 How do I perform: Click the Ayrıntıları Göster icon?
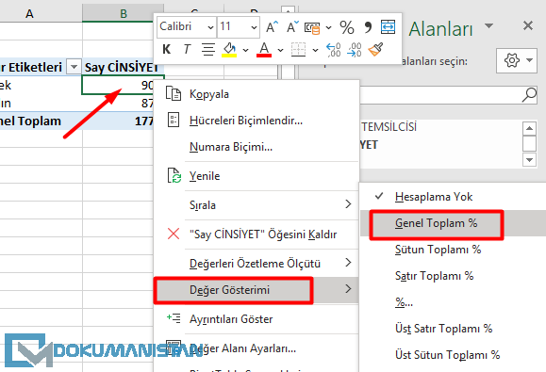pos(174,317)
